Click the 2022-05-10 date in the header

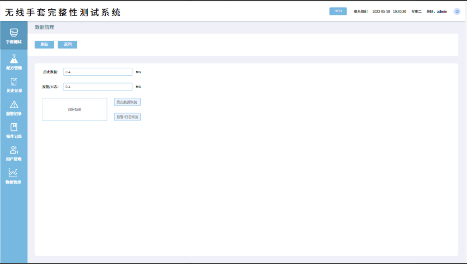click(381, 12)
